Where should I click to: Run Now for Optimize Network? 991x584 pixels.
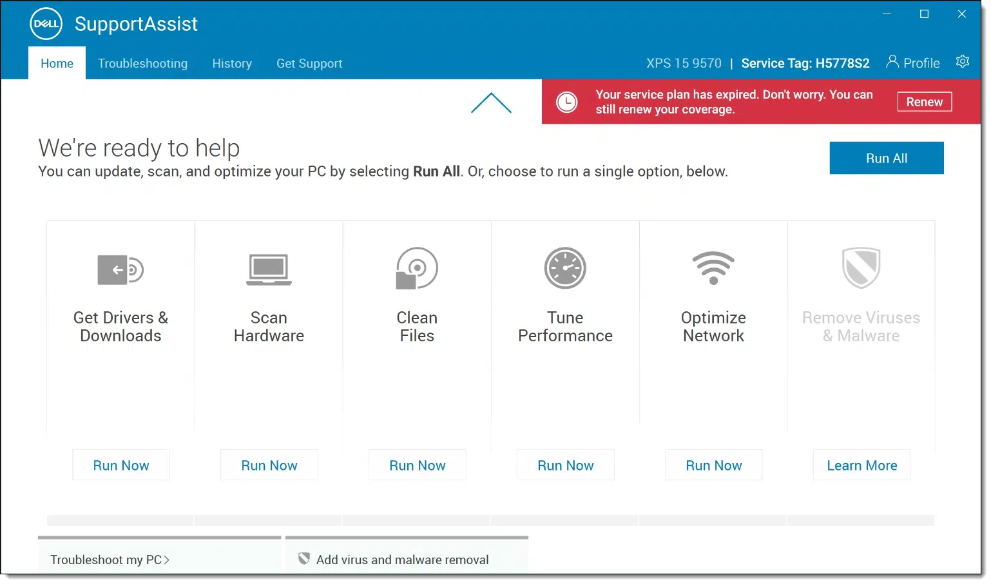(714, 465)
